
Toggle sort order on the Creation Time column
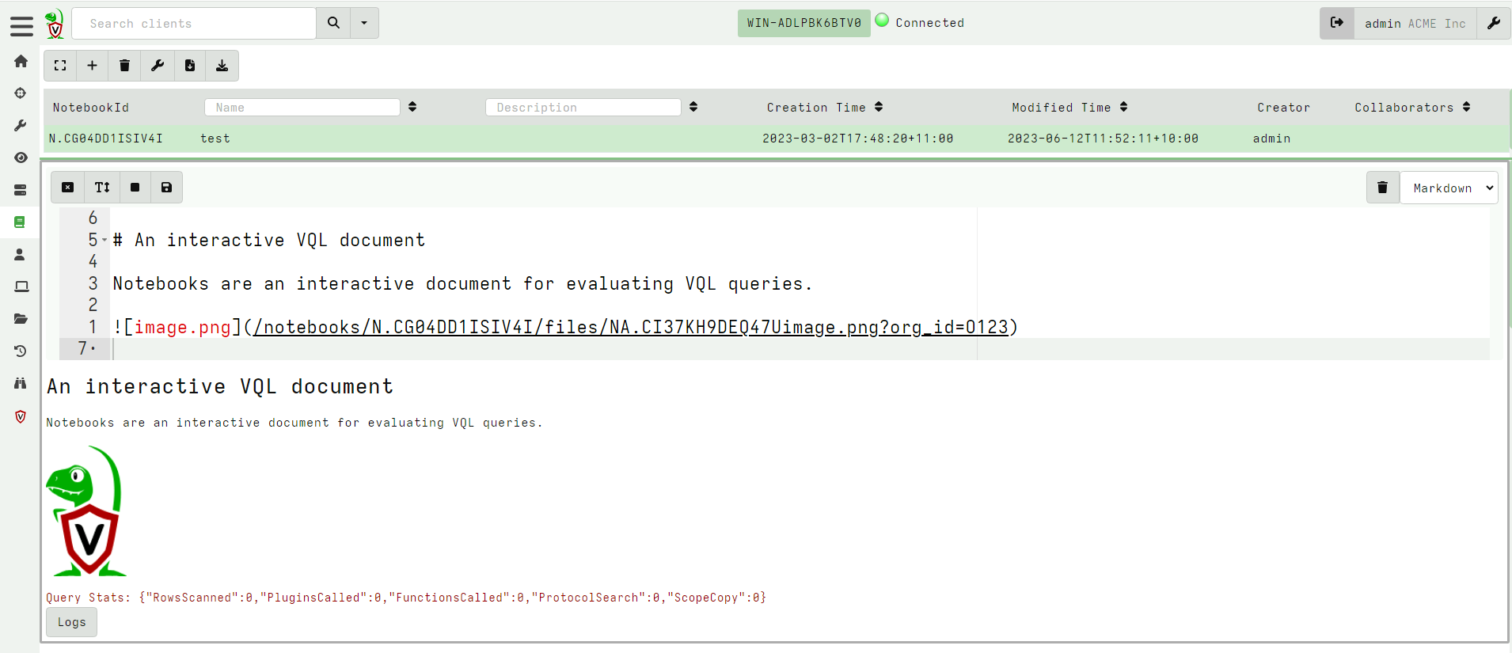879,107
